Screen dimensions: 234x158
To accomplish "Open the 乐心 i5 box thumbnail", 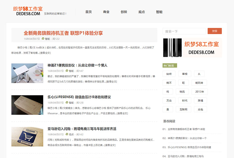I will (x=27, y=105).
